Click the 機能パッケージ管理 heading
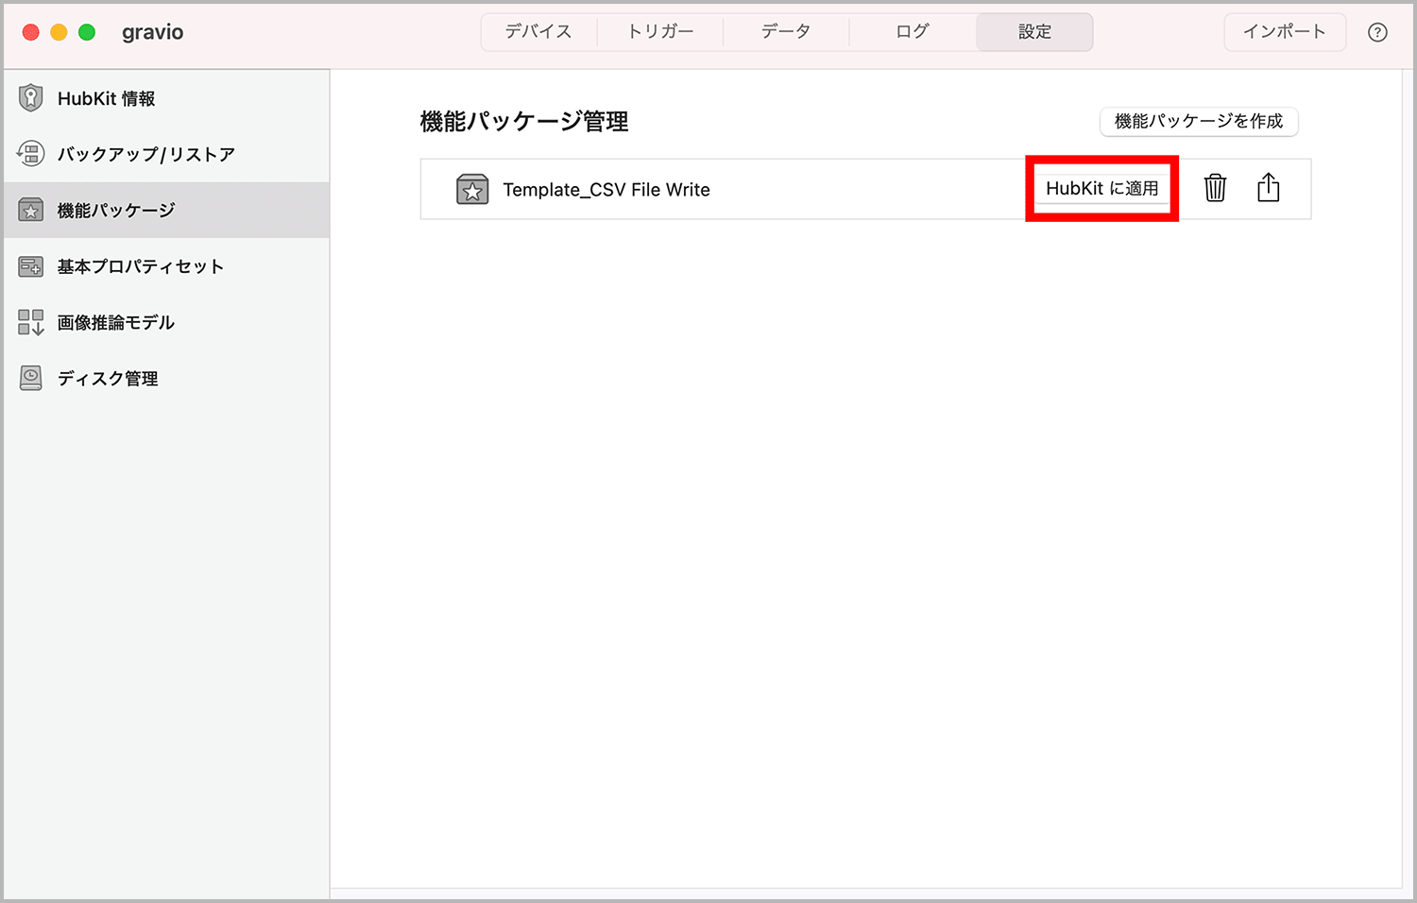The width and height of the screenshot is (1417, 903). tap(524, 121)
